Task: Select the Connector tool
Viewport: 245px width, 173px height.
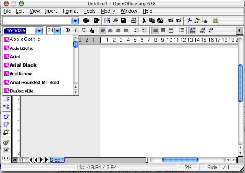Action: 6,107
